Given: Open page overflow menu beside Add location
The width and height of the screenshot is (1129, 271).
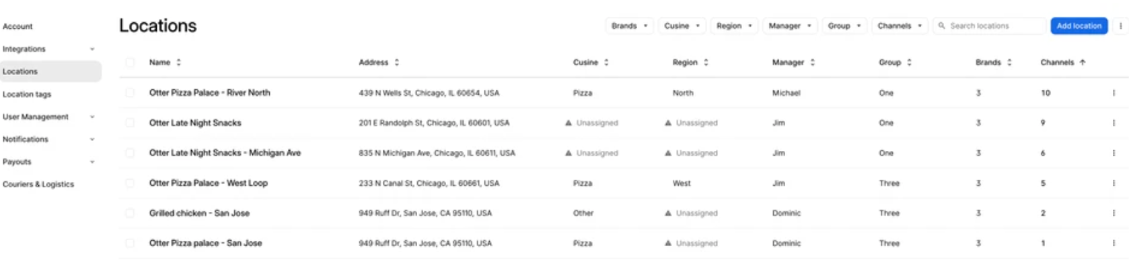Looking at the screenshot, I should 1120,26.
